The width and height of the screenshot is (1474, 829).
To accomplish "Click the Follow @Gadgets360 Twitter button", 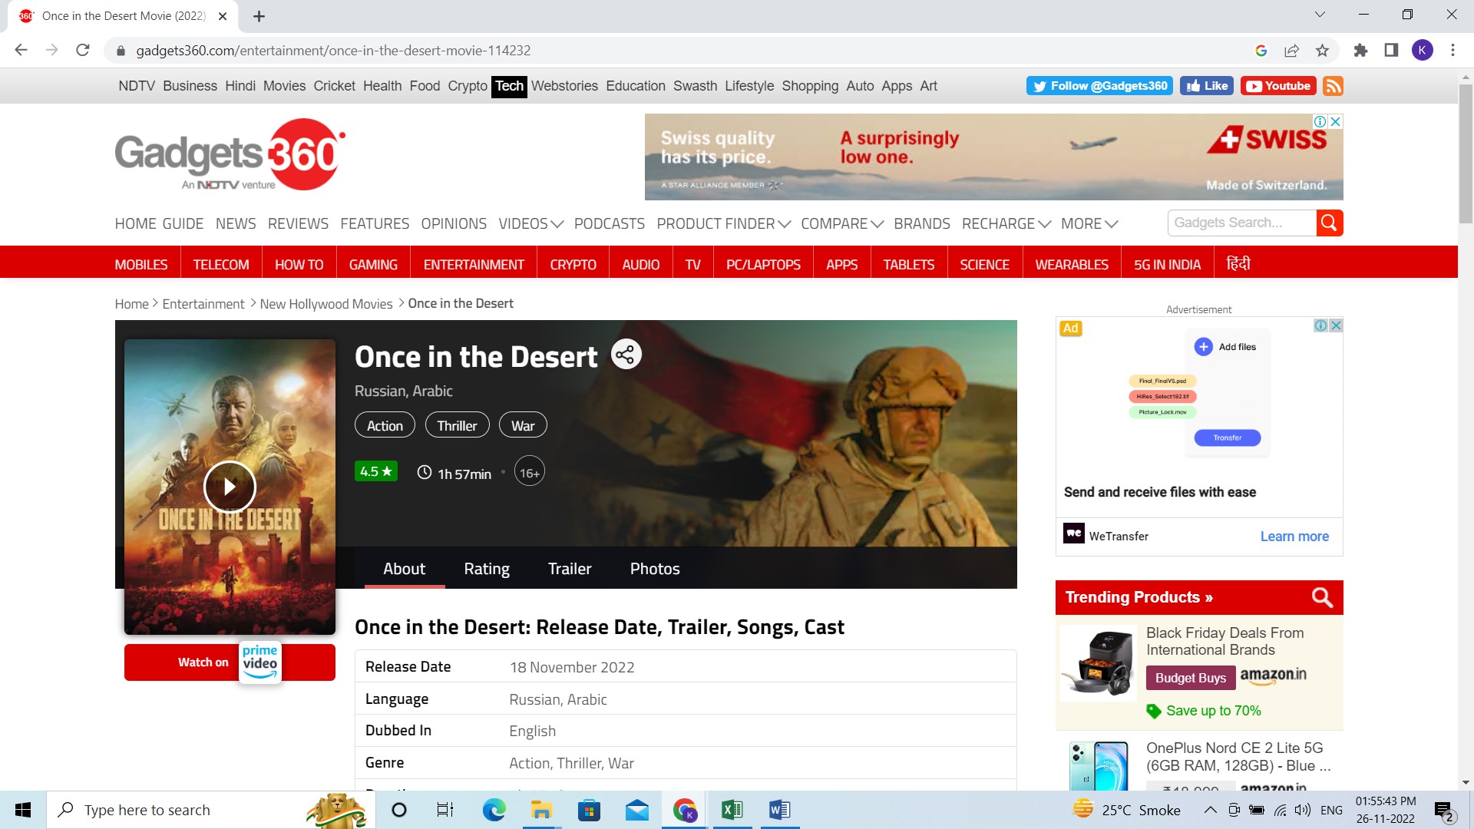I will coord(1100,86).
